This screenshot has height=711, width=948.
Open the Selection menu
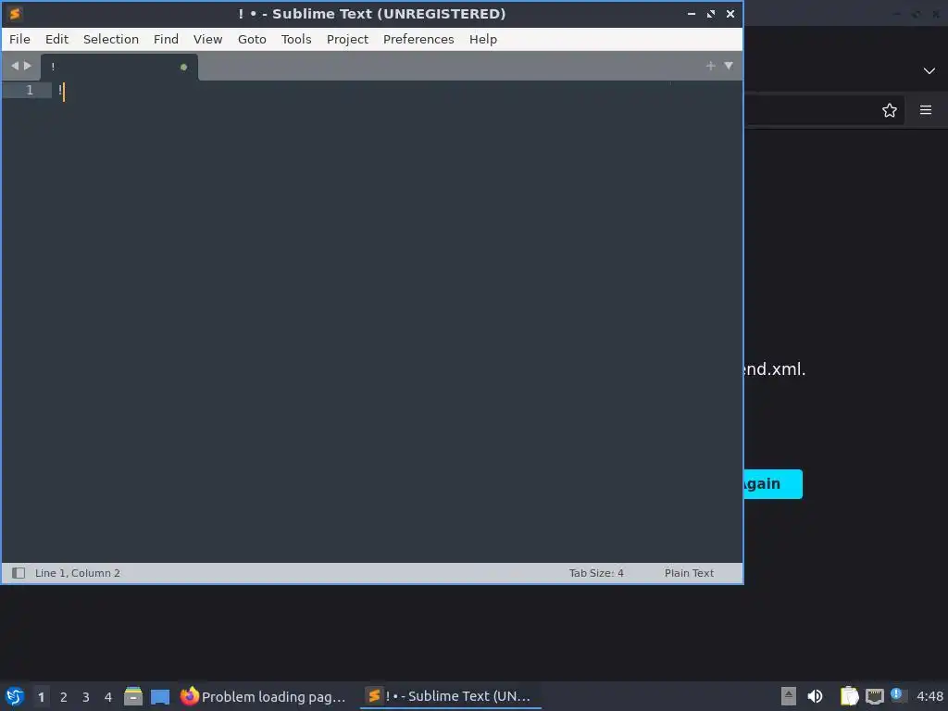pyautogui.click(x=111, y=39)
